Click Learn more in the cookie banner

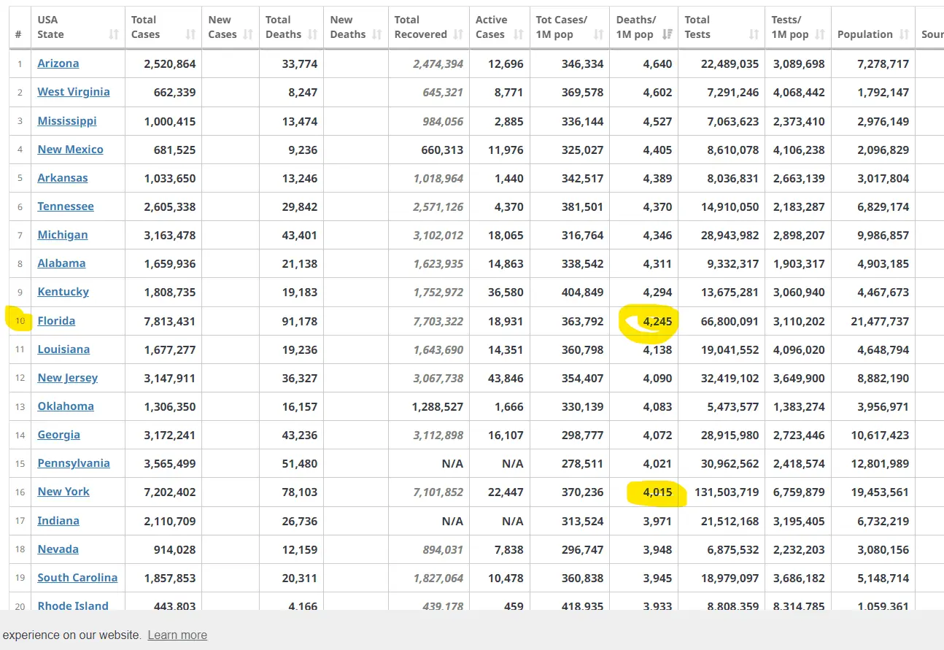click(177, 635)
